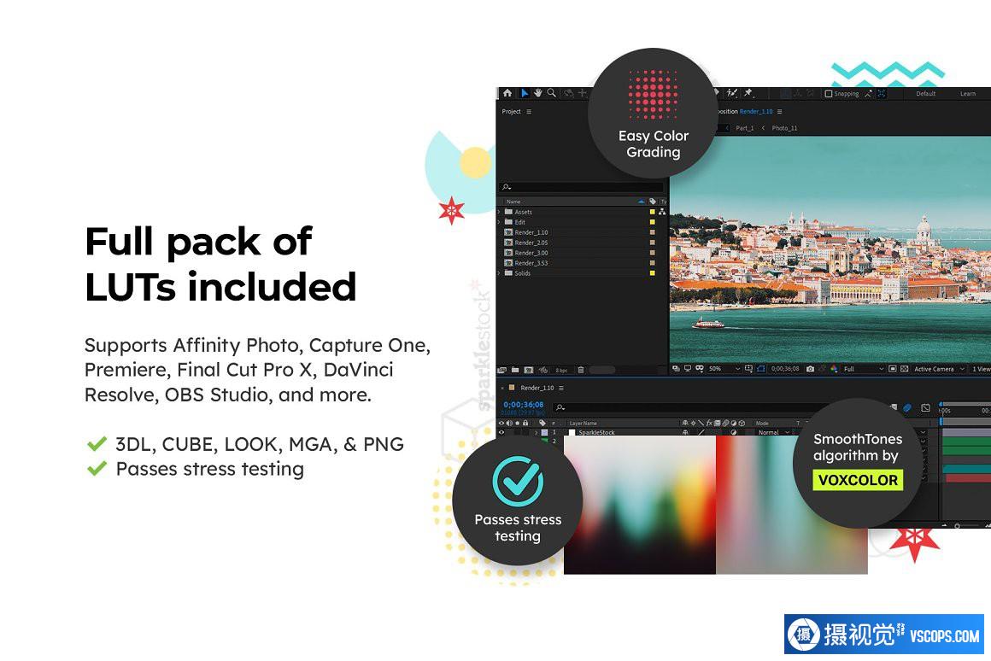Expand the Assets folder
Image resolution: width=991 pixels, height=661 pixels.
click(x=499, y=212)
